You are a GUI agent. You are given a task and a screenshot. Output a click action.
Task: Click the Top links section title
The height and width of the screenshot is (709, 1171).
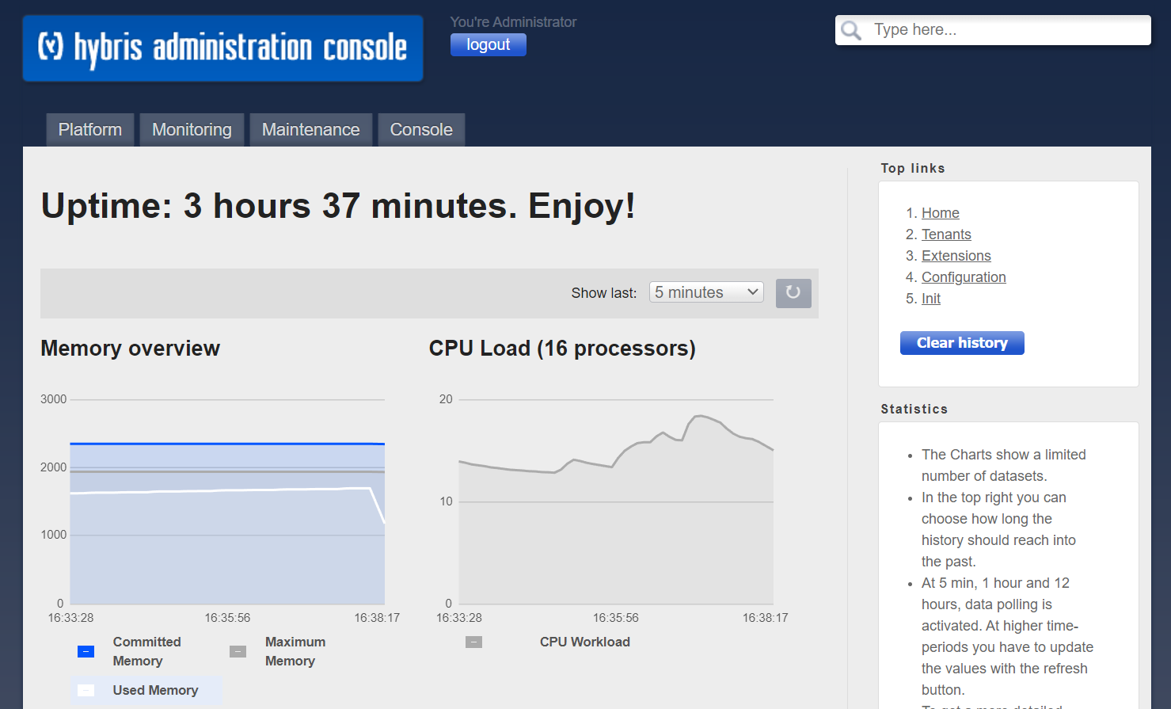(x=913, y=168)
